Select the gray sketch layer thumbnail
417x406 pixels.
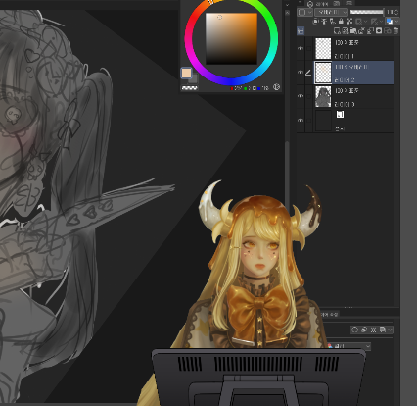pyautogui.click(x=323, y=96)
